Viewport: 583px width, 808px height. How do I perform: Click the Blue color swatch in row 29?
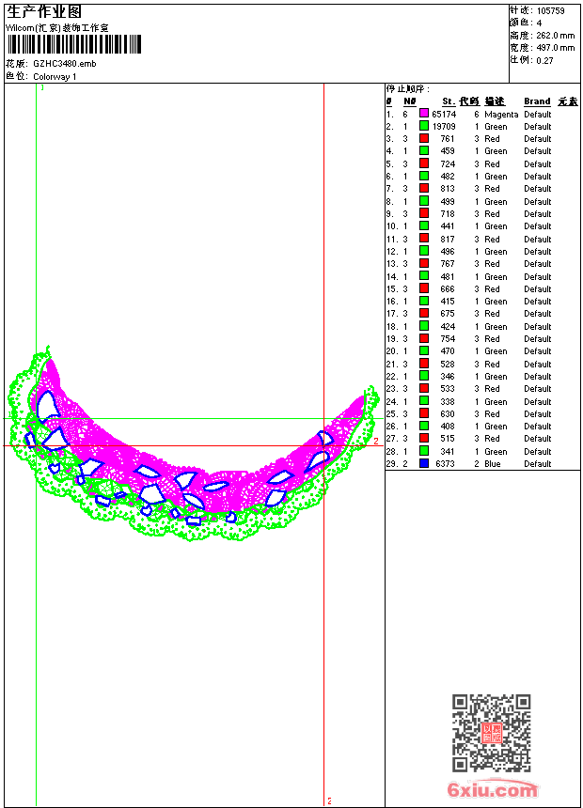[424, 464]
